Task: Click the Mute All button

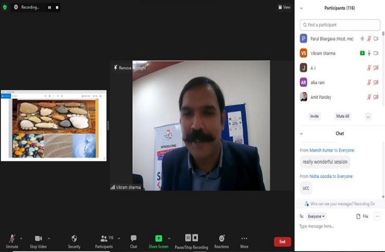Action: click(342, 116)
